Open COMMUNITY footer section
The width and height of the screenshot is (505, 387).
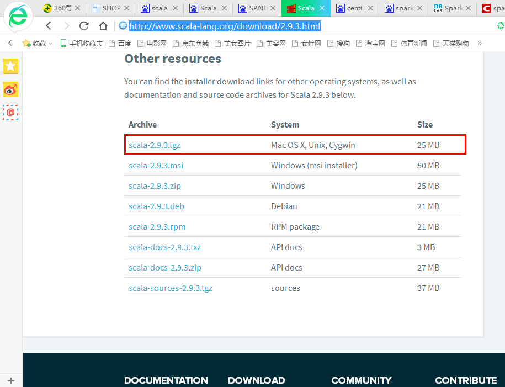coord(362,380)
